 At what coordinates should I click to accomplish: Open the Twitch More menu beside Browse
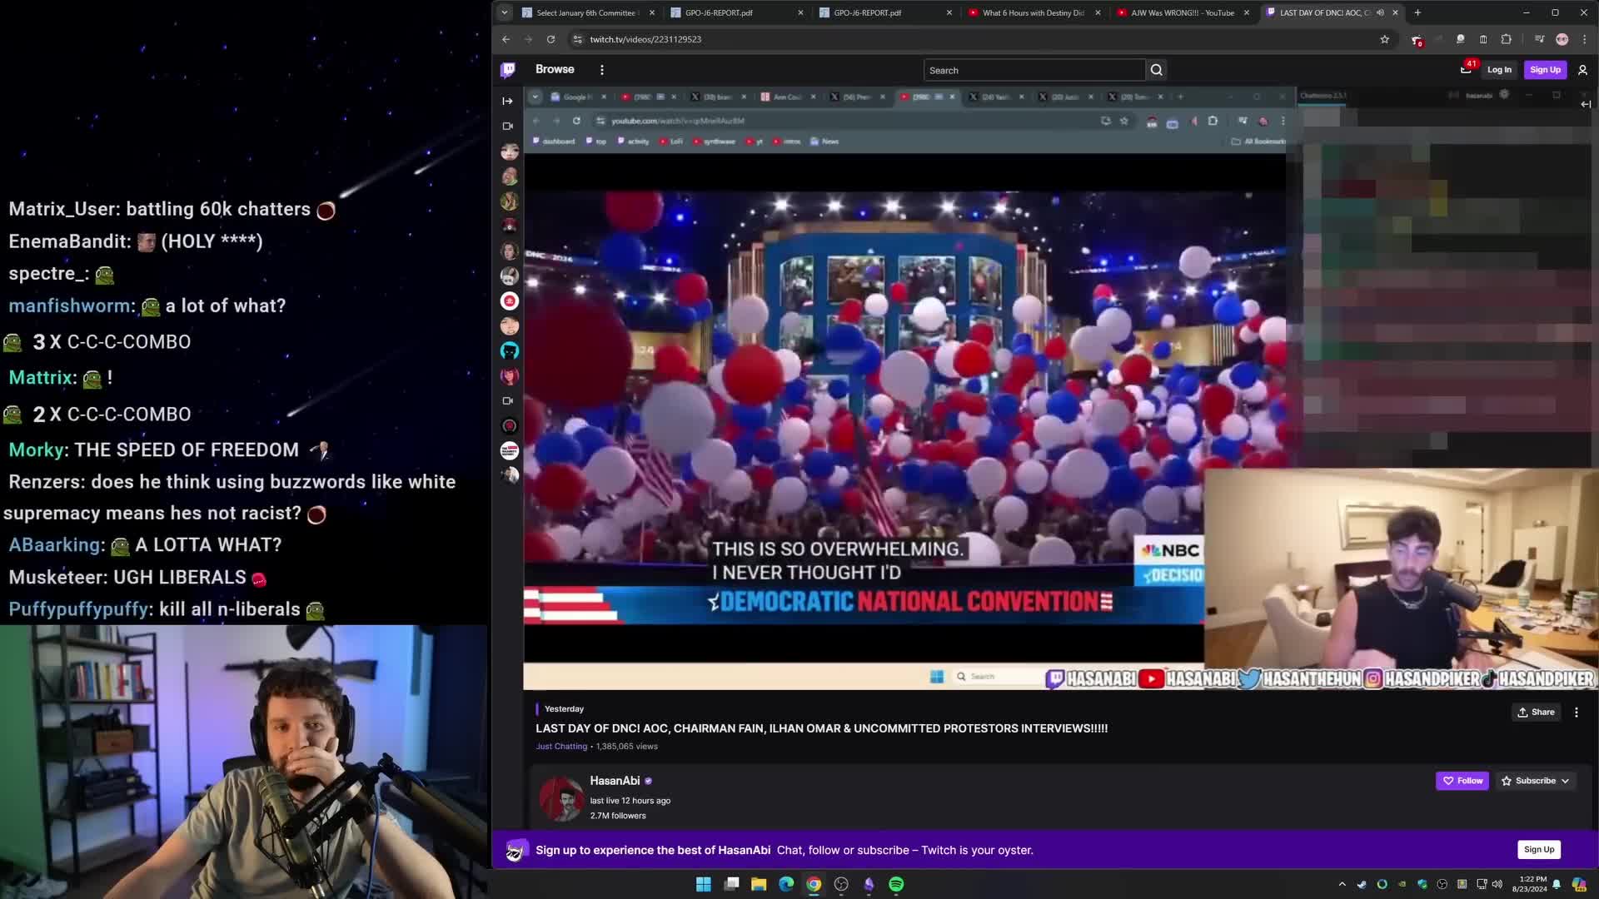(x=602, y=70)
